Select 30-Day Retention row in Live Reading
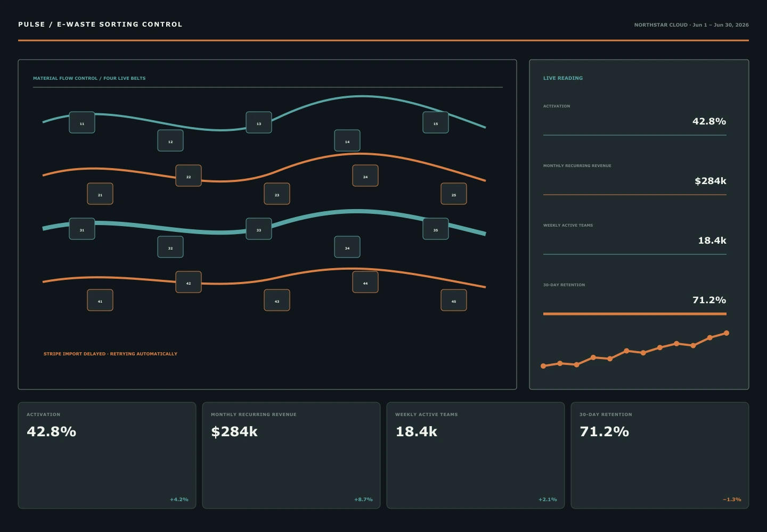This screenshot has height=532, width=767. point(635,298)
